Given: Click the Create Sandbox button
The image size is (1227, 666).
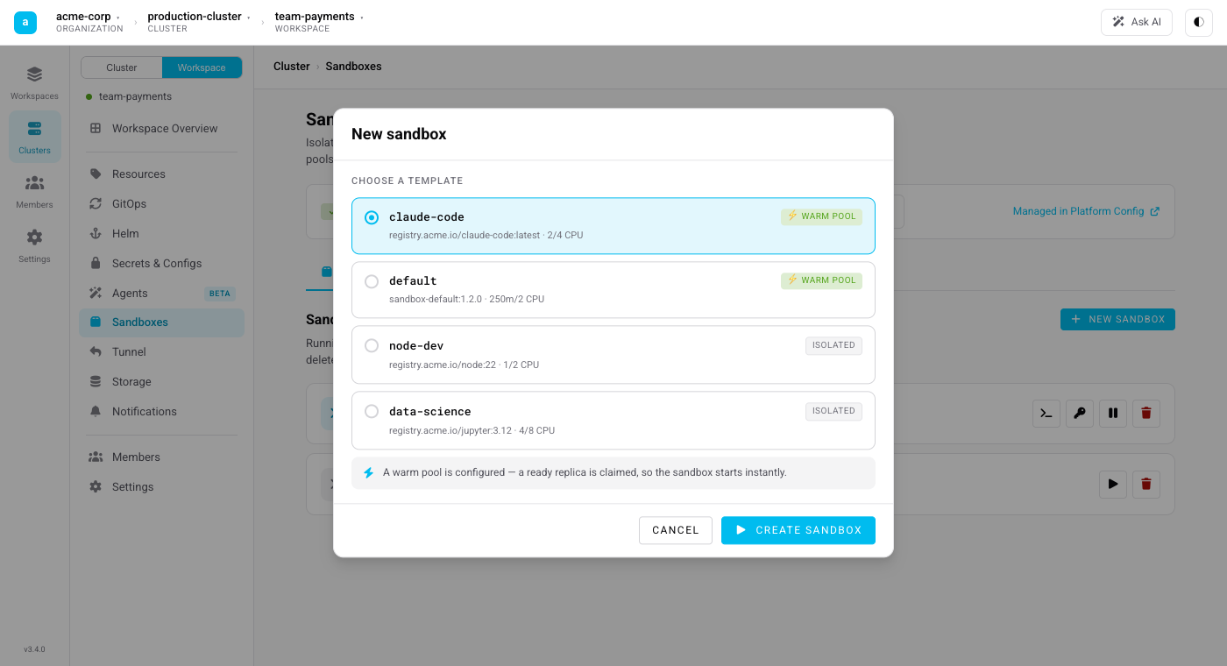Looking at the screenshot, I should (798, 530).
